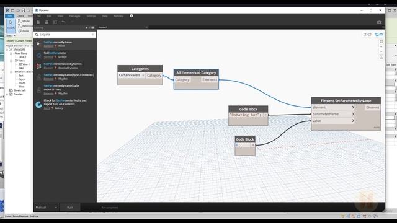Click the Categories node header
397x223 pixels.
point(140,69)
